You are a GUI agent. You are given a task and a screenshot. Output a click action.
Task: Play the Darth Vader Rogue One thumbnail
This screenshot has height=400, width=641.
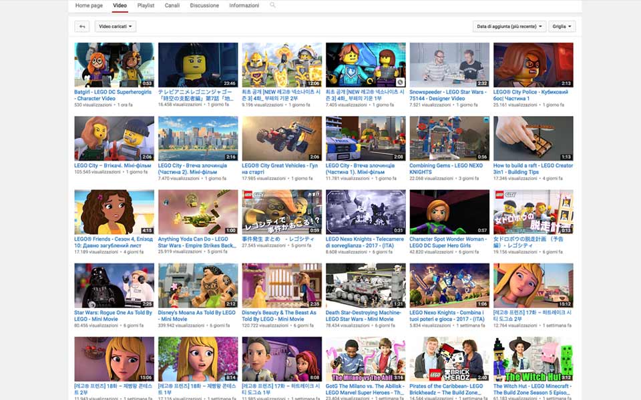click(x=114, y=285)
